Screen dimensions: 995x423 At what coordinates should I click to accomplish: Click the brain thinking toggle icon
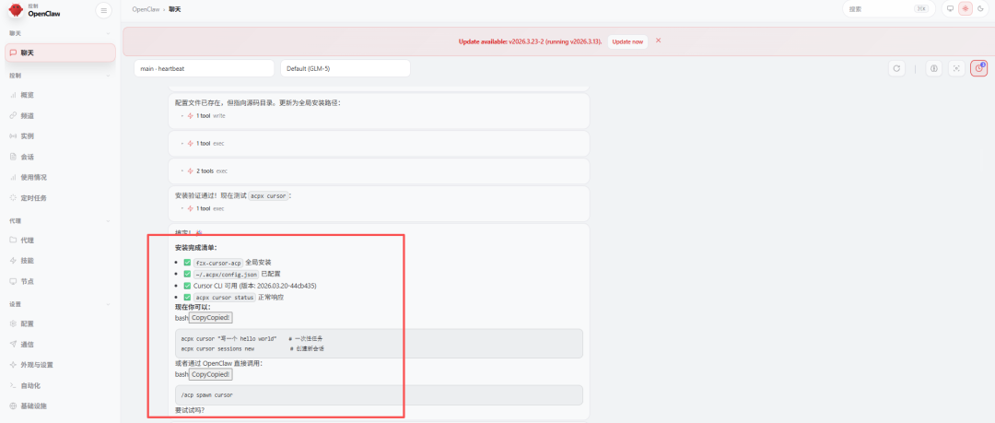(933, 68)
